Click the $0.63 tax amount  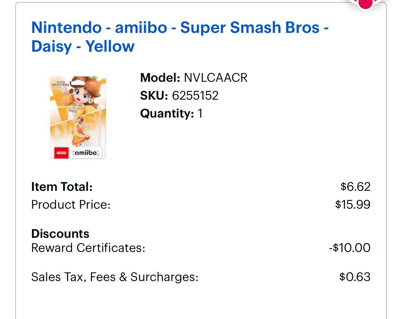click(355, 277)
